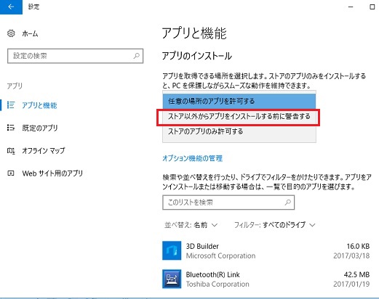Choose ストアのアプリのみ許可する option
This screenshot has height=299, width=379.
point(239,131)
